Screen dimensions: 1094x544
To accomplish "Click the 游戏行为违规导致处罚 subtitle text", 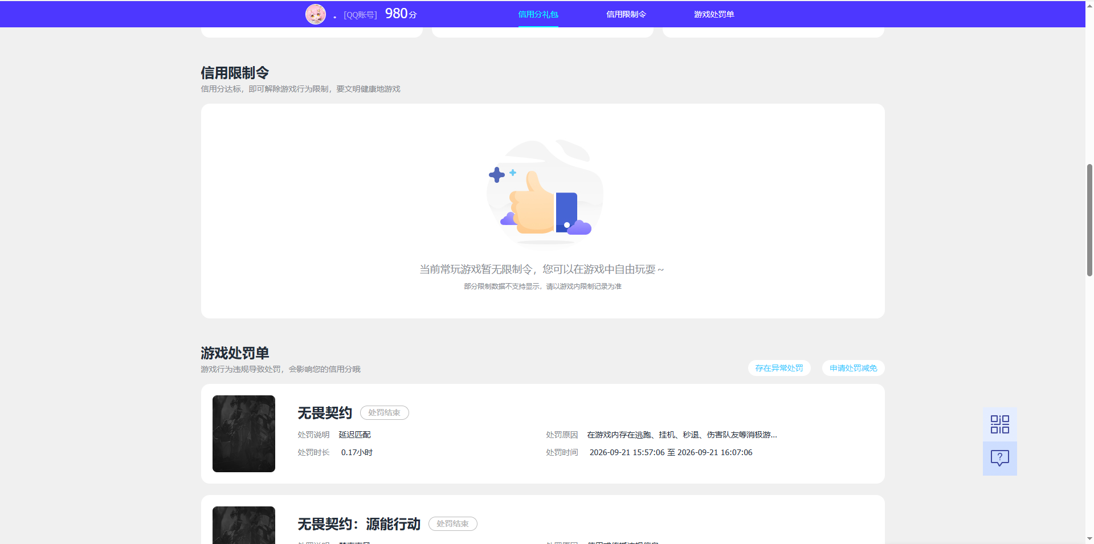I will [280, 369].
